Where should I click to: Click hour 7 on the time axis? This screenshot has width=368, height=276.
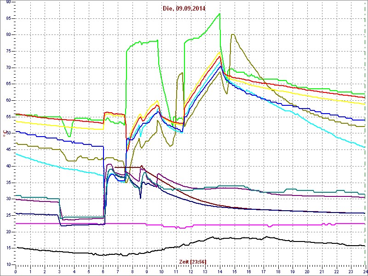pyautogui.click(x=118, y=271)
